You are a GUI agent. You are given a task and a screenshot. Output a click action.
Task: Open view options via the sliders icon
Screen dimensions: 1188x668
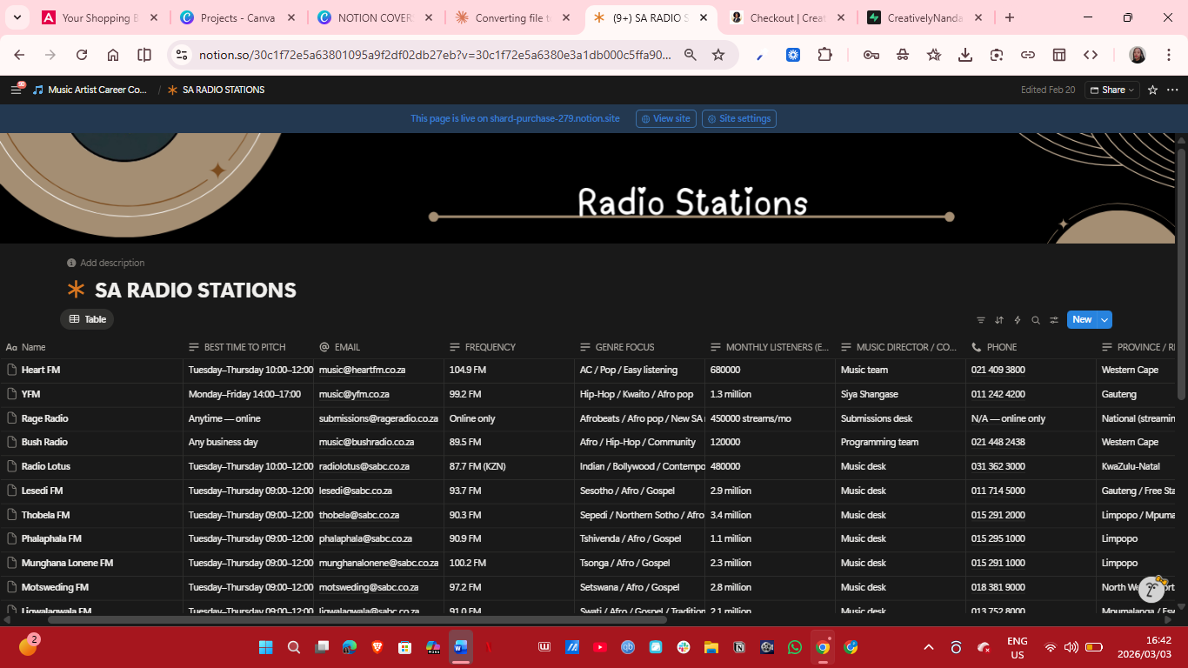pos(1053,320)
